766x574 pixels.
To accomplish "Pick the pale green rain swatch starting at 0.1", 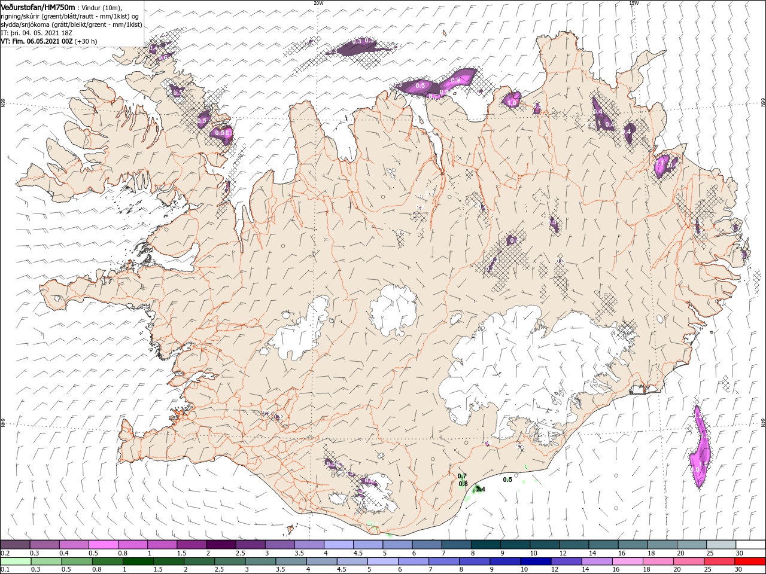I will tap(15, 561).
